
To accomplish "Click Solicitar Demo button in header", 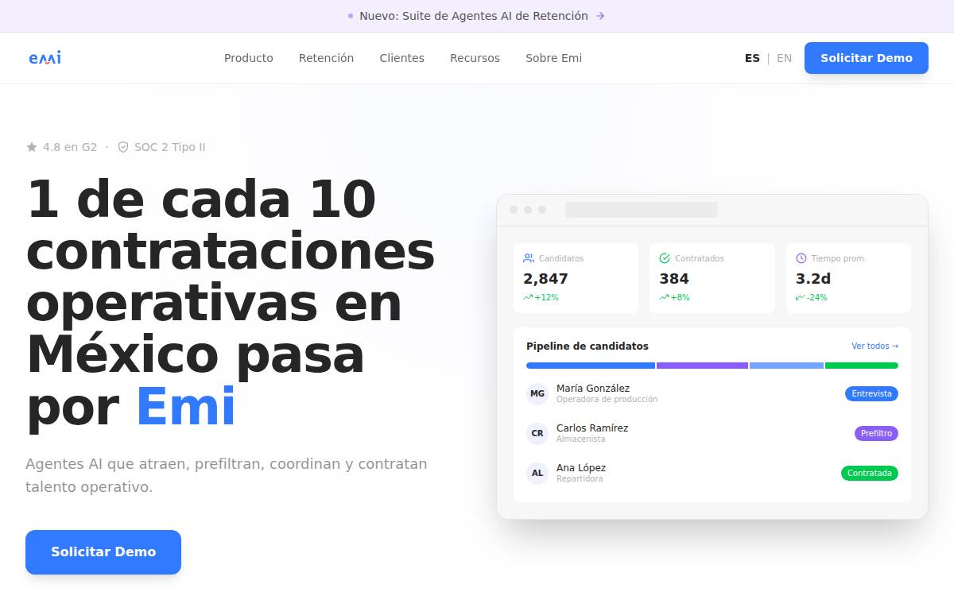I will [867, 58].
